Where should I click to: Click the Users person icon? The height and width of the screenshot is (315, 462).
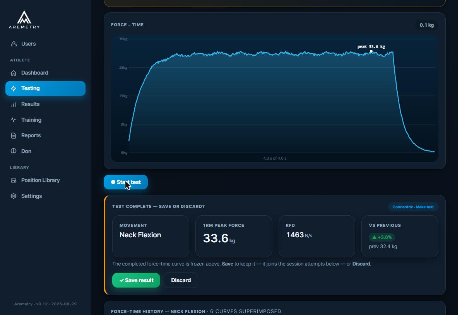[x=14, y=44]
